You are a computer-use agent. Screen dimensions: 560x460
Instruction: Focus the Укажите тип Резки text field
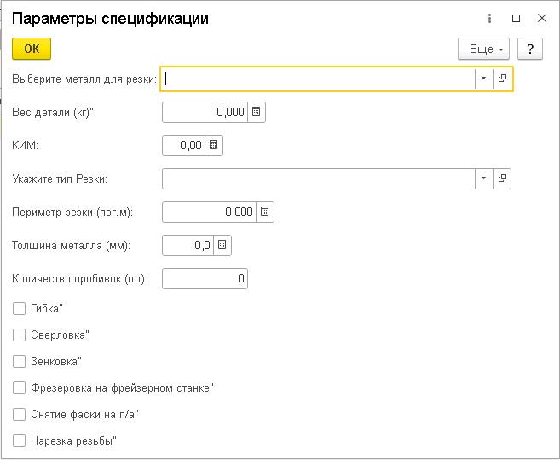[x=317, y=178]
